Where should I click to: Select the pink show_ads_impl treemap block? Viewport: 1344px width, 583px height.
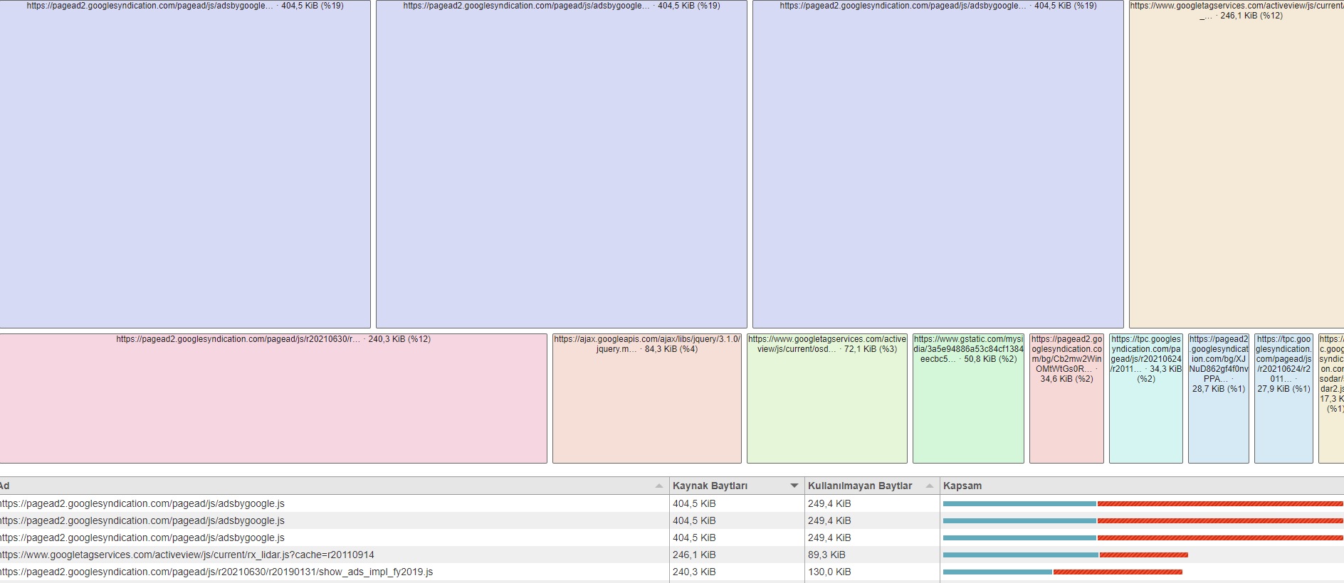[x=273, y=399]
